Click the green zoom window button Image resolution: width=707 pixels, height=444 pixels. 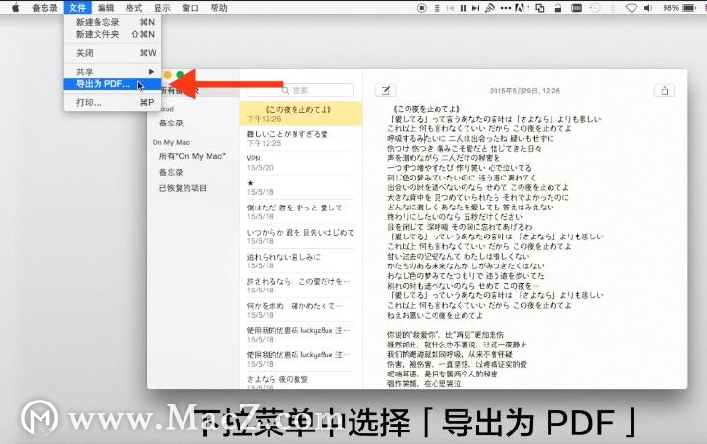coord(180,75)
